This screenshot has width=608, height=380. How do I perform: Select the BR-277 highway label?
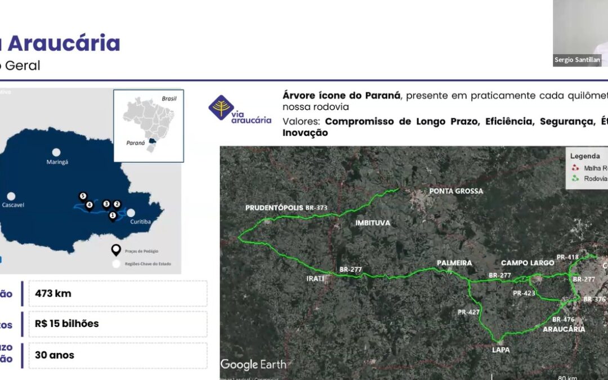pos(350,269)
